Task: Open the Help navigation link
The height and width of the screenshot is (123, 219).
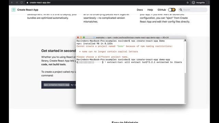Action: pyautogui.click(x=150, y=10)
